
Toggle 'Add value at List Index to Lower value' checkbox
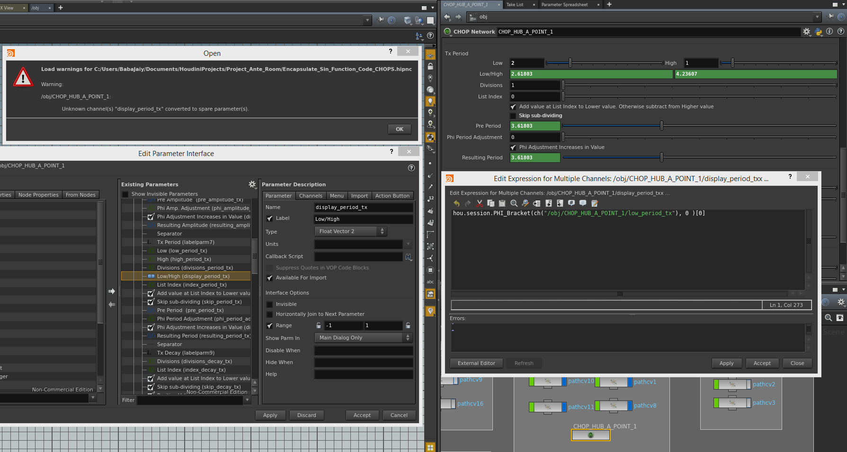pyautogui.click(x=513, y=107)
